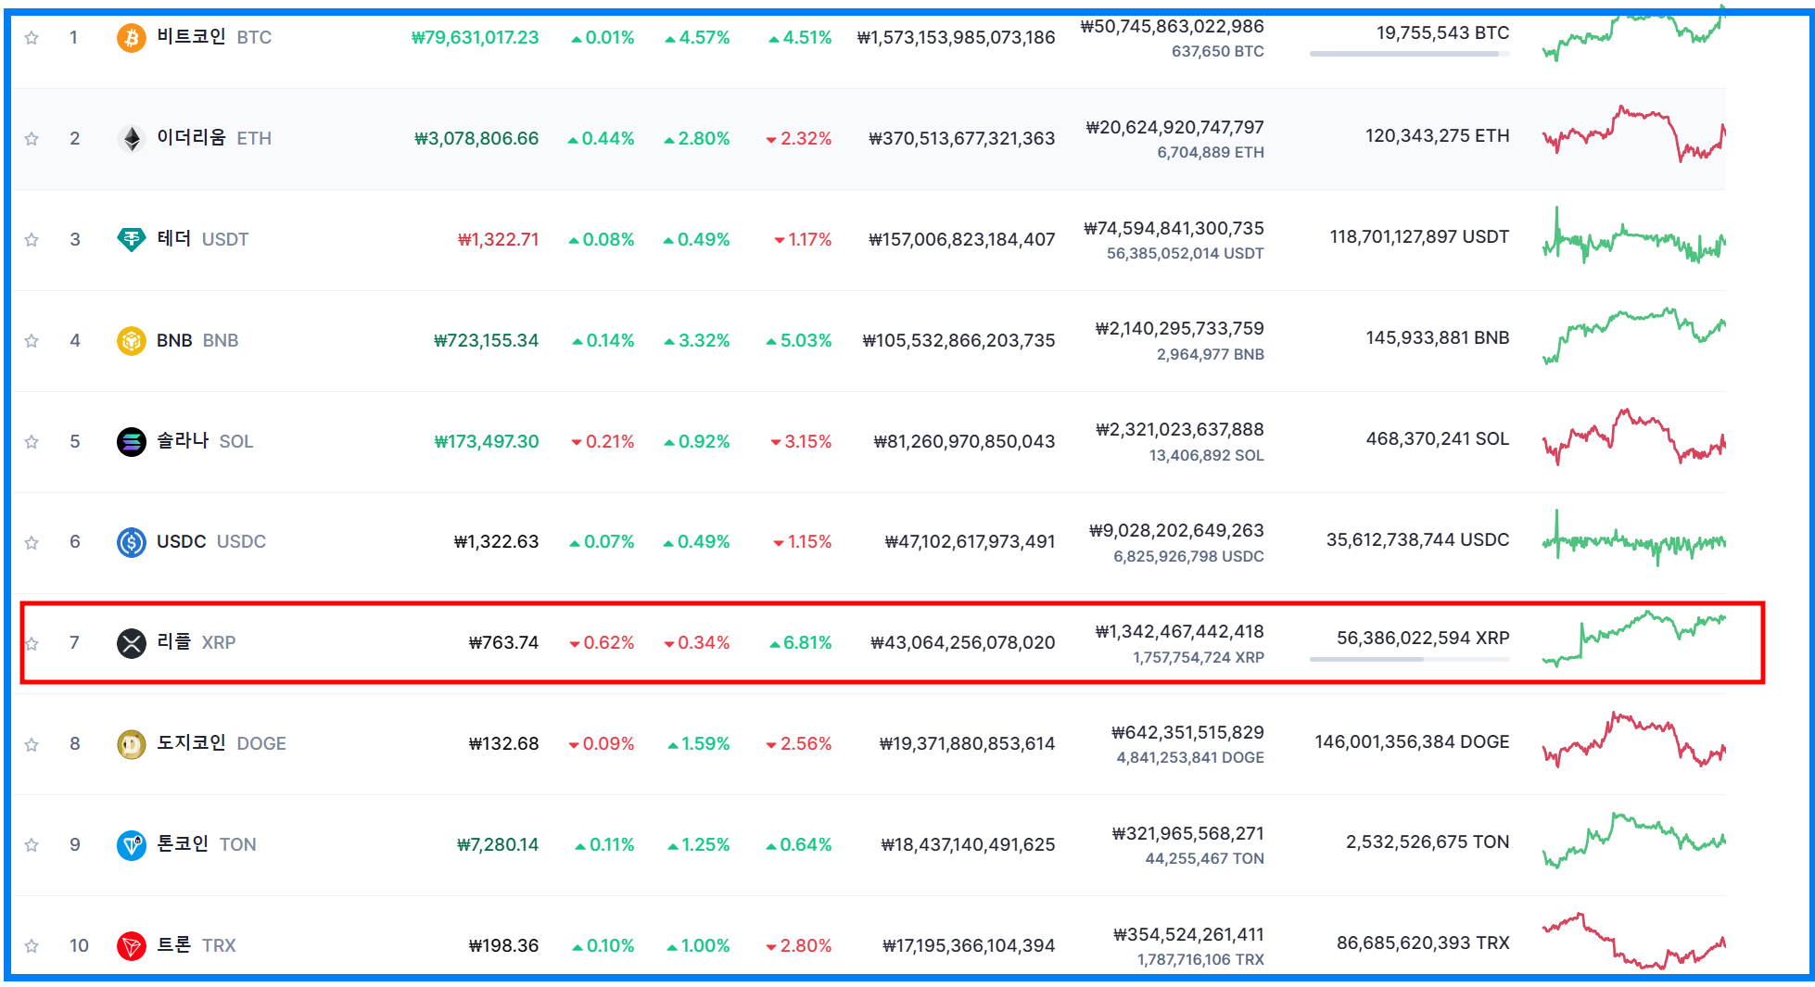Viewport: 1815px width, 987px height.
Task: Click the Bitcoin coin logo icon
Action: click(132, 38)
